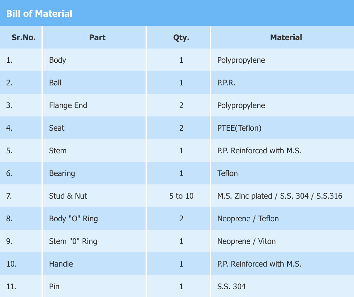Image resolution: width=354 pixels, height=297 pixels.
Task: Select the "PTEE(Teflon)" material cell
Action: point(239,128)
